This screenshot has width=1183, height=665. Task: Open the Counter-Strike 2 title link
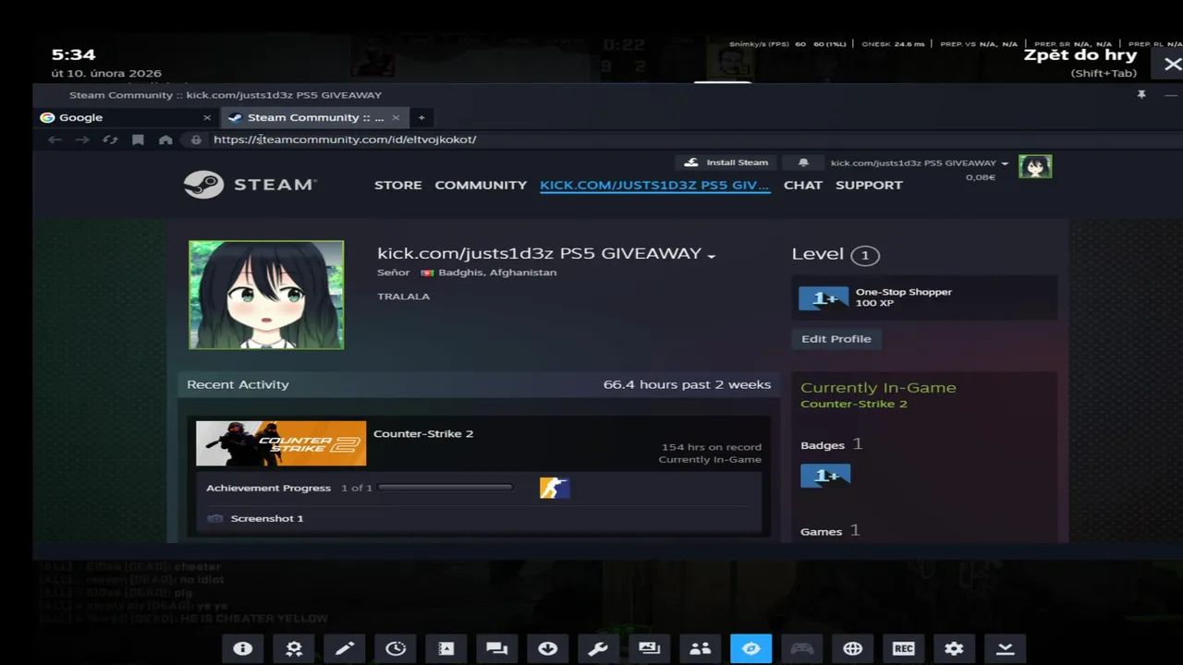click(x=423, y=433)
